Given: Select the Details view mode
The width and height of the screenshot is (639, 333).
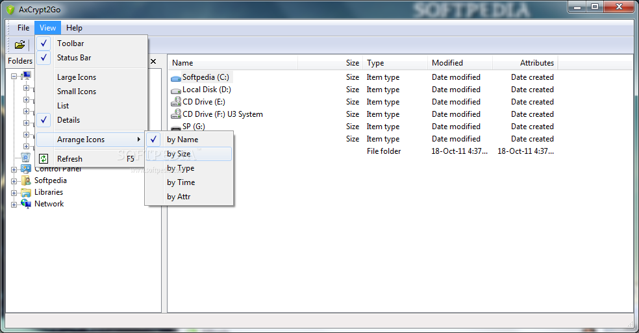Looking at the screenshot, I should point(92,120).
